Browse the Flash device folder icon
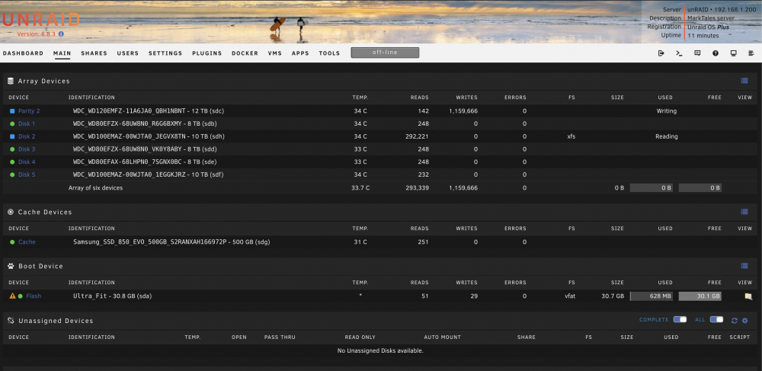 (748, 296)
